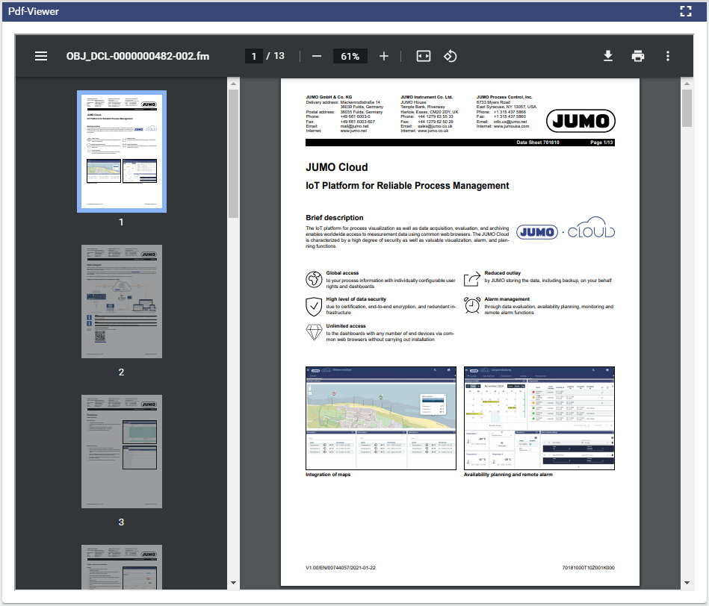Rotate the document counterclockwise

coord(451,57)
